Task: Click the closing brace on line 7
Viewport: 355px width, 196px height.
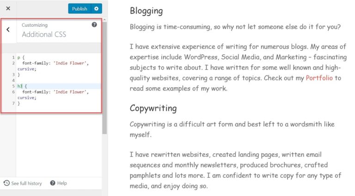Action: coord(19,104)
